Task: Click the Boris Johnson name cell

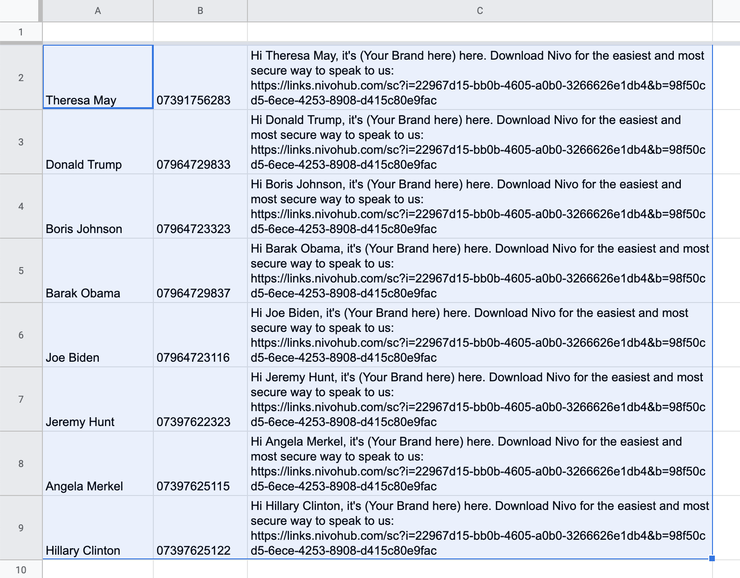Action: pyautogui.click(x=98, y=206)
